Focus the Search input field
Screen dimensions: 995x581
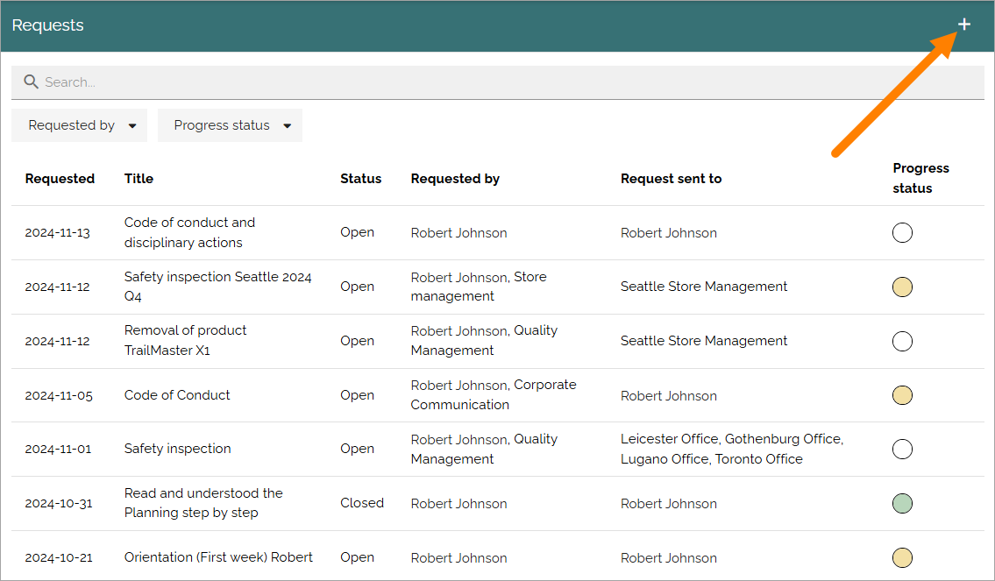[x=498, y=82]
